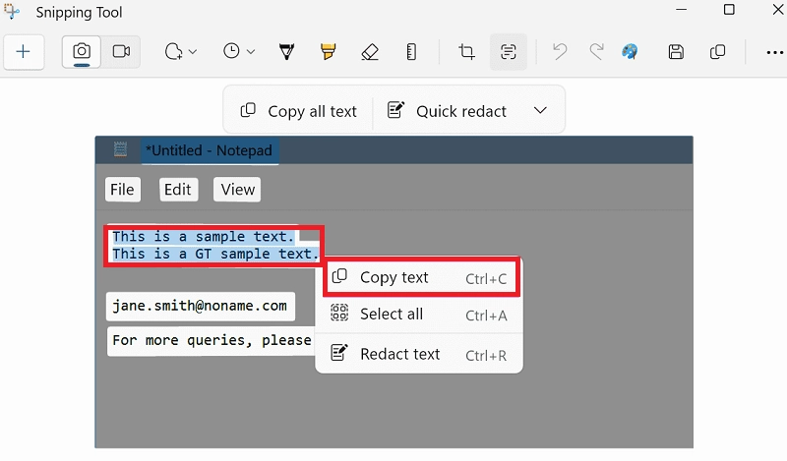Screen dimensions: 787x461
Task: Click the Quick redact button
Action: pos(447,111)
